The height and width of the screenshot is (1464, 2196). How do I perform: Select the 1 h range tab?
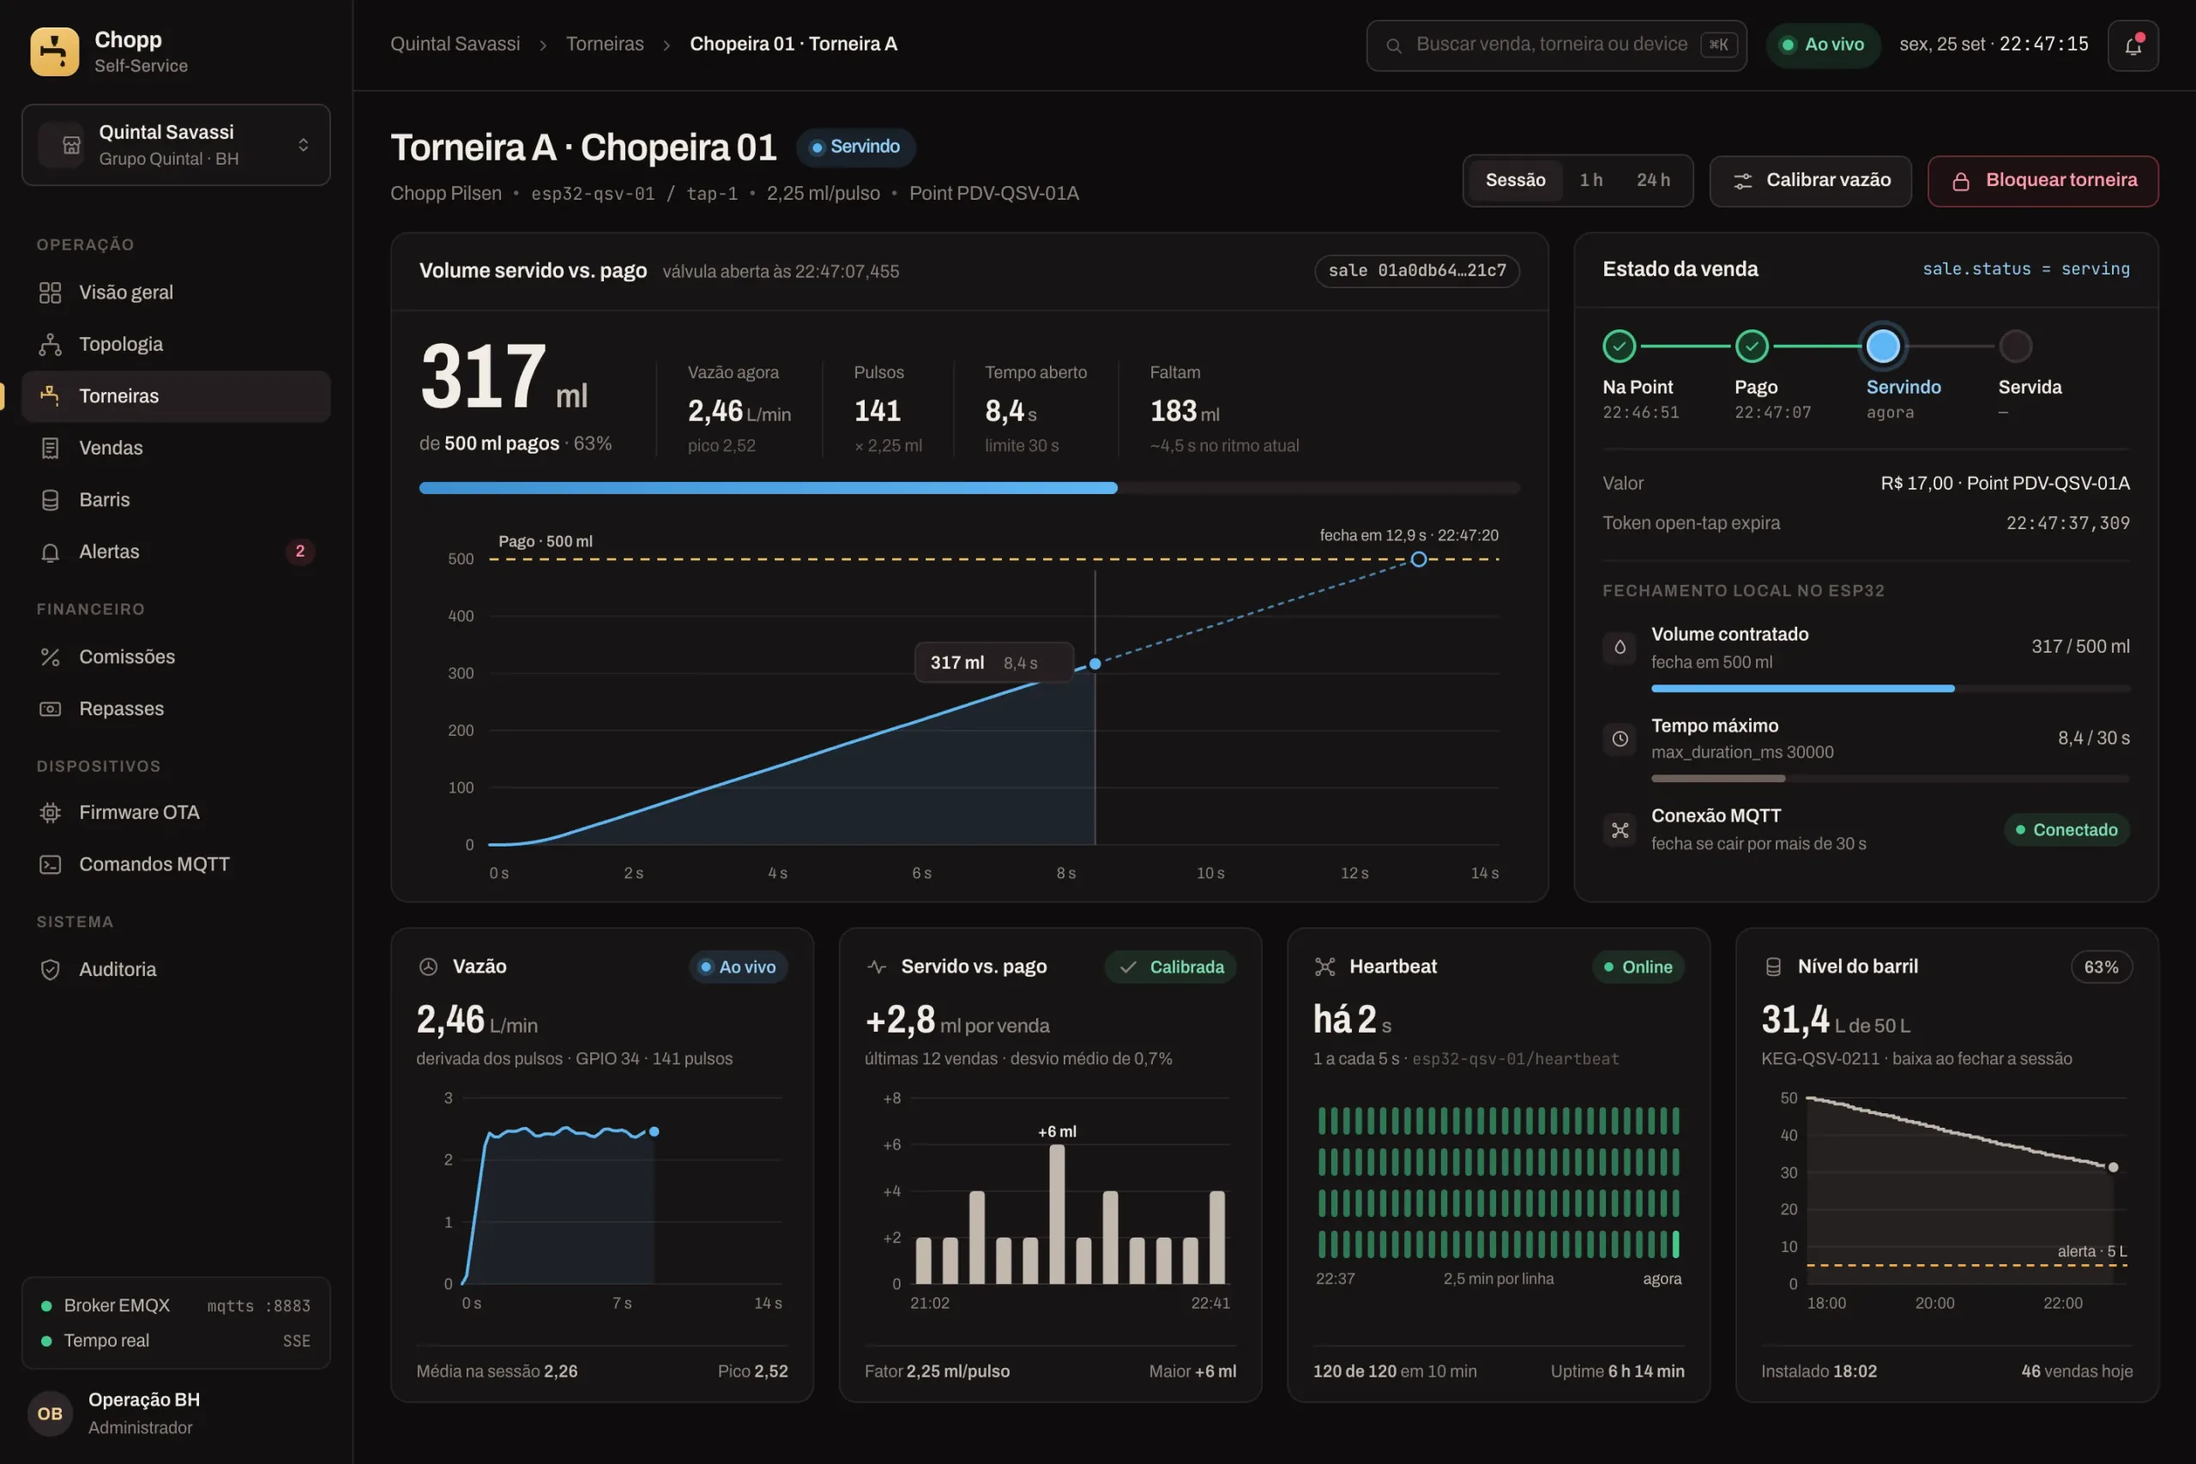(x=1591, y=180)
